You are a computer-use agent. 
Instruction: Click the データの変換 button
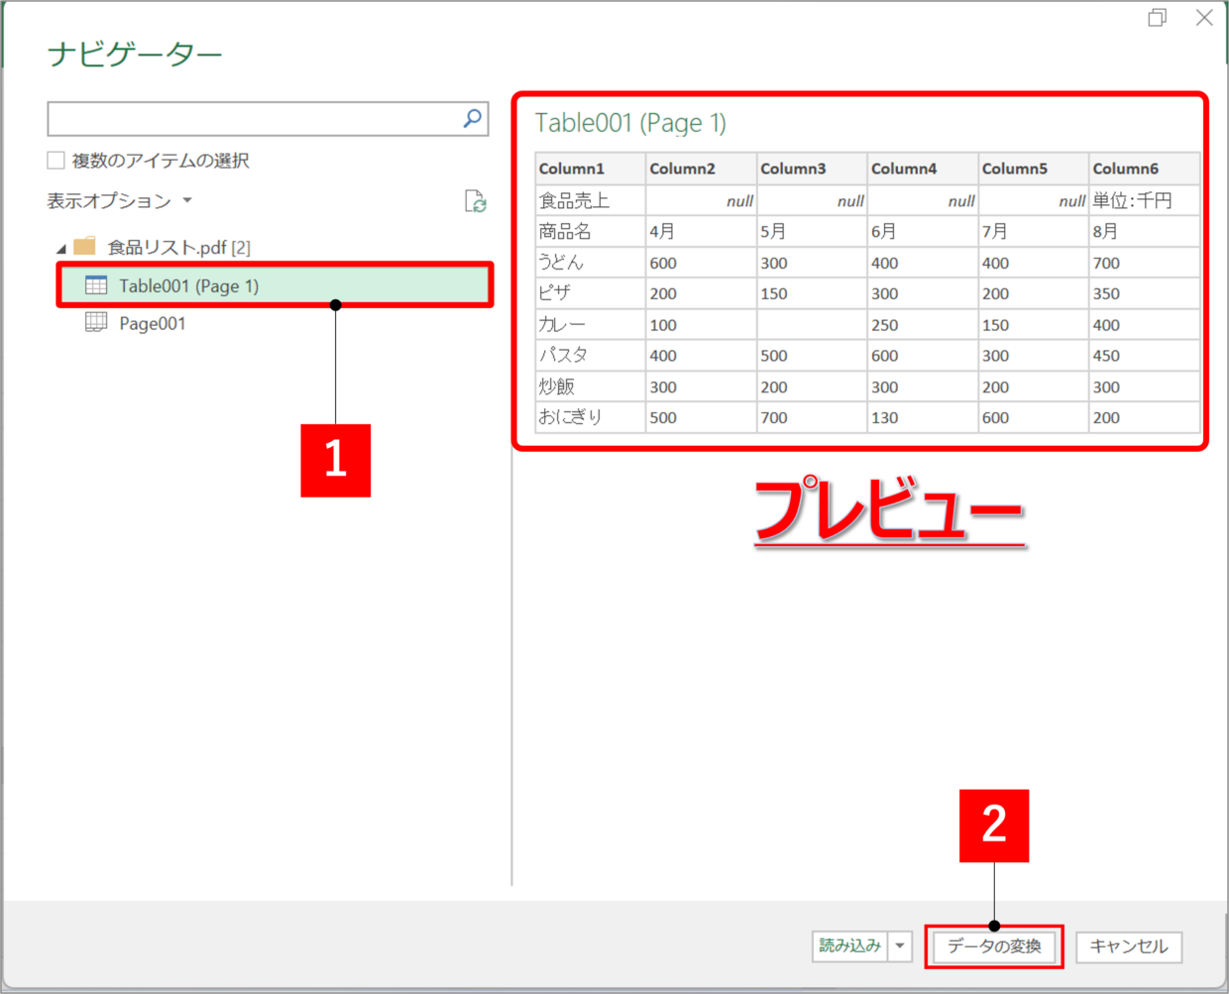coord(994,946)
